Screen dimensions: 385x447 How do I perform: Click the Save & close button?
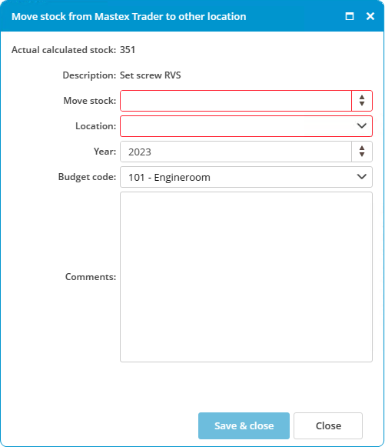(244, 425)
